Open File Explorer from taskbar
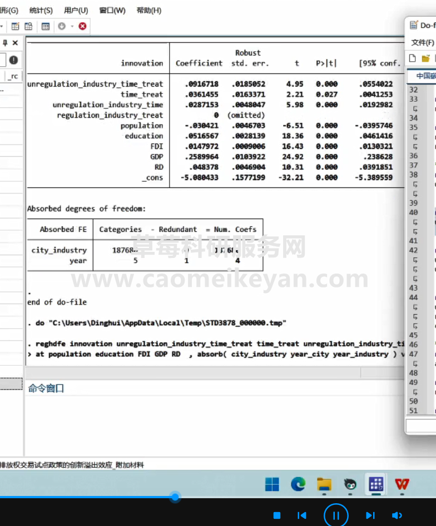436x526 pixels. pyautogui.click(x=324, y=484)
